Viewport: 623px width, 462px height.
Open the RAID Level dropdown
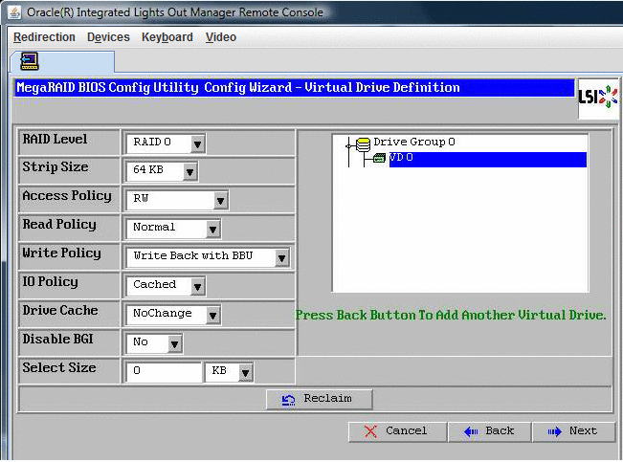(x=197, y=143)
